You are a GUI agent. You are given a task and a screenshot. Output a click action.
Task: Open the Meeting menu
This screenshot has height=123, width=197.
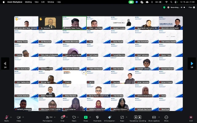[28, 2]
